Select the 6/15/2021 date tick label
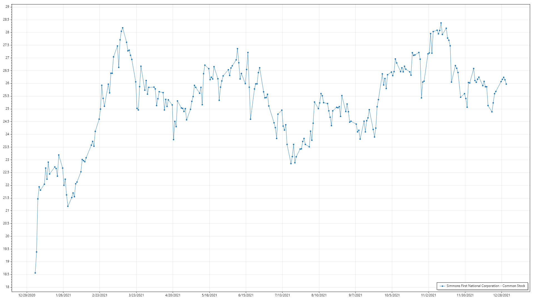Screen dimensions: 534x300 pyautogui.click(x=246, y=295)
